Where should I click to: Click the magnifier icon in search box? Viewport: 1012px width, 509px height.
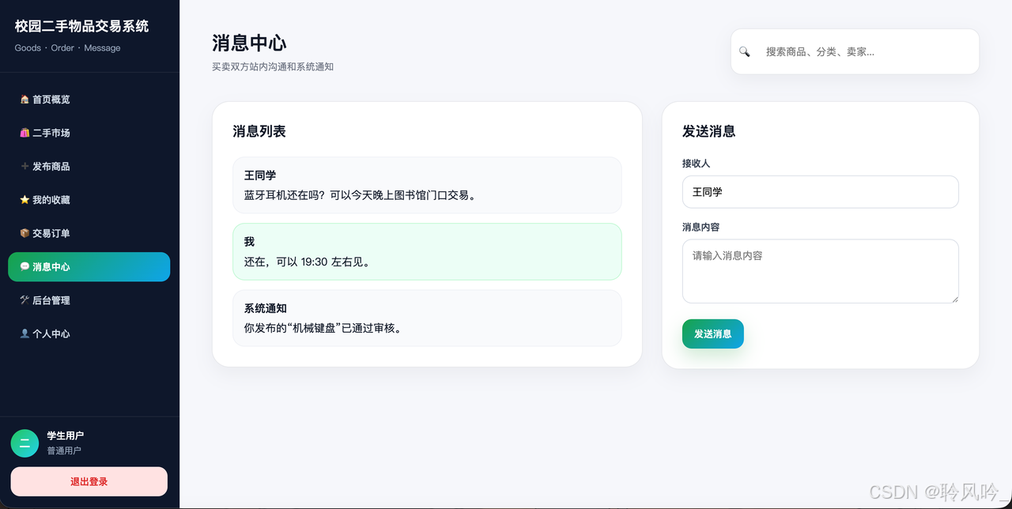(x=744, y=51)
